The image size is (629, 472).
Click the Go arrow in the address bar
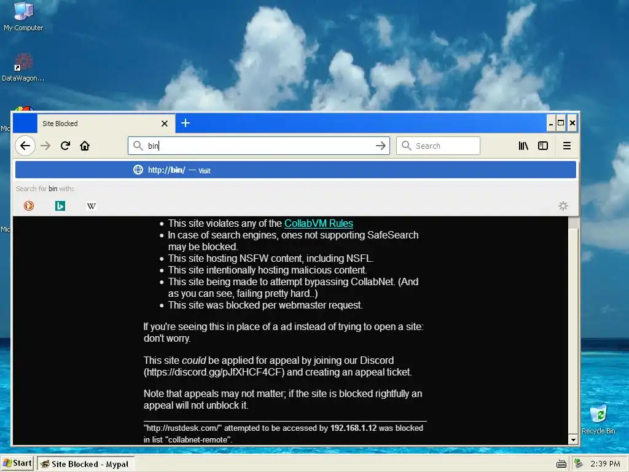coord(381,146)
